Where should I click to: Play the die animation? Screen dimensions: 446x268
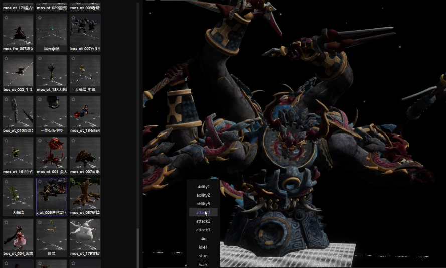tap(203, 238)
